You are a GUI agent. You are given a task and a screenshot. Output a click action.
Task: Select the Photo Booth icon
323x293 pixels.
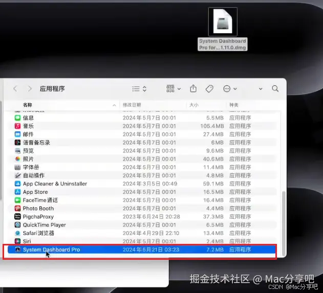(18, 208)
